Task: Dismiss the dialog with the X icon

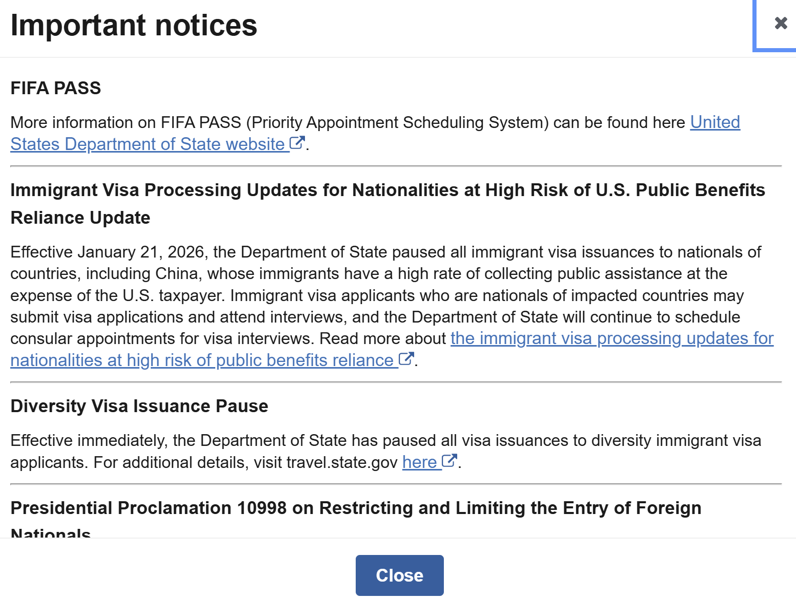Action: click(781, 23)
